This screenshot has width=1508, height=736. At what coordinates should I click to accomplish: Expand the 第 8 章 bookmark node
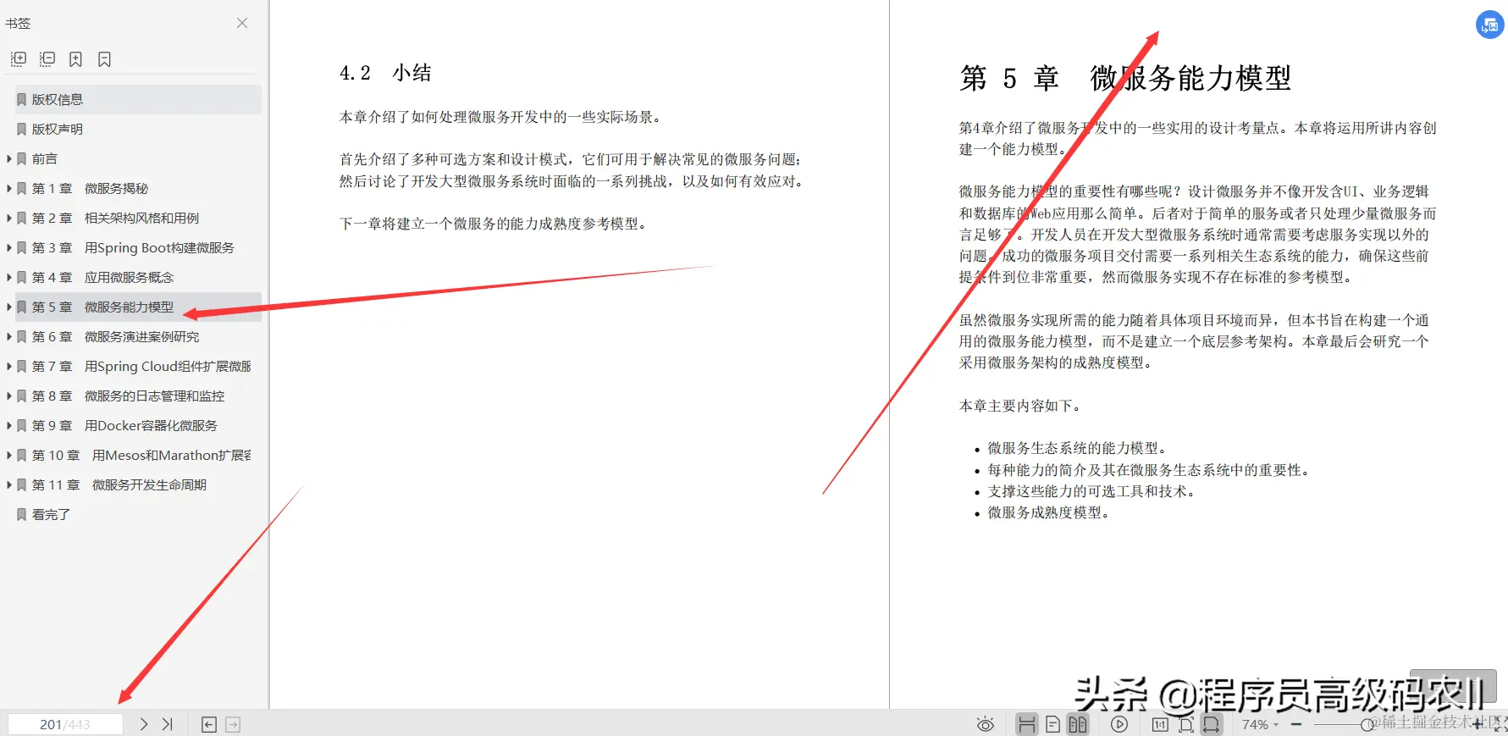tap(9, 396)
